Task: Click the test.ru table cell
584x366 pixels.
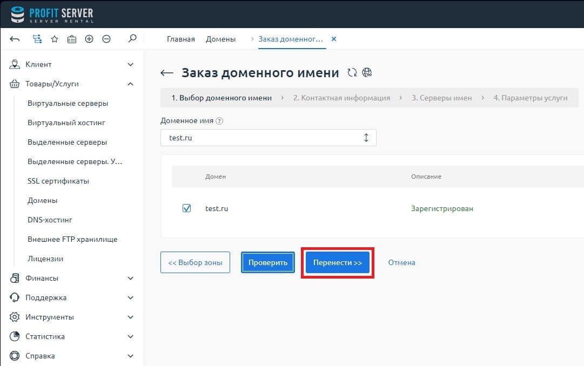Action: click(x=217, y=208)
